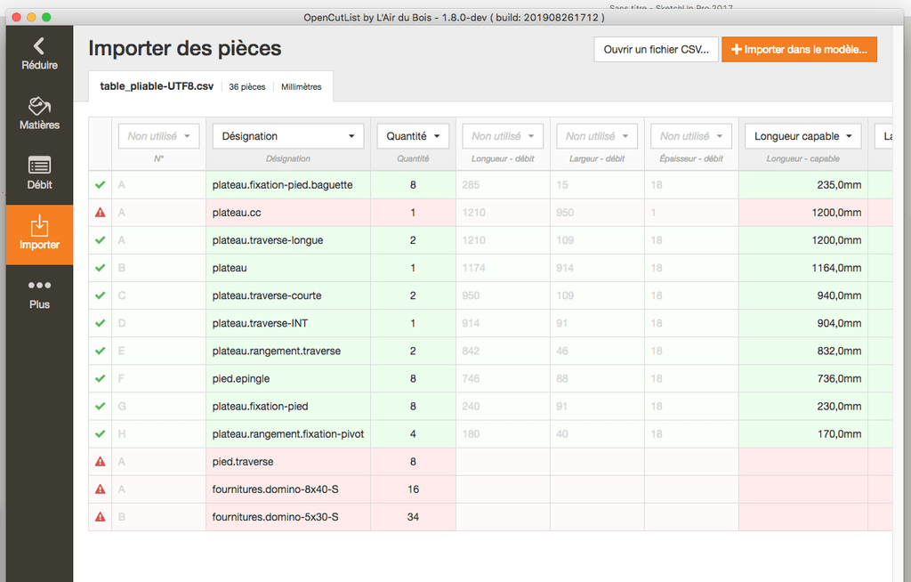Viewport: 911px width, 582px height.
Task: Open the Matières materials tab
Action: (39, 113)
